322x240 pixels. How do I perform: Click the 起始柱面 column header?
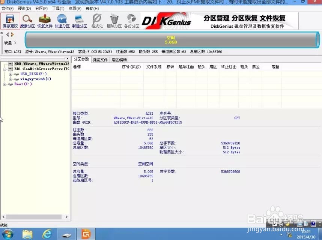point(186,67)
